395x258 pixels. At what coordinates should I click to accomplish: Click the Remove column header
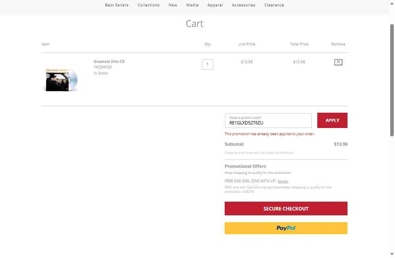tap(338, 44)
